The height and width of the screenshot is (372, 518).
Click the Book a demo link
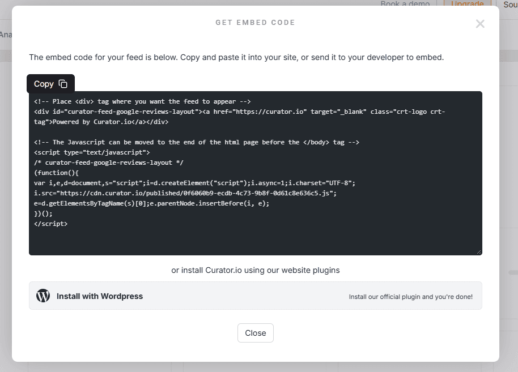click(x=405, y=3)
